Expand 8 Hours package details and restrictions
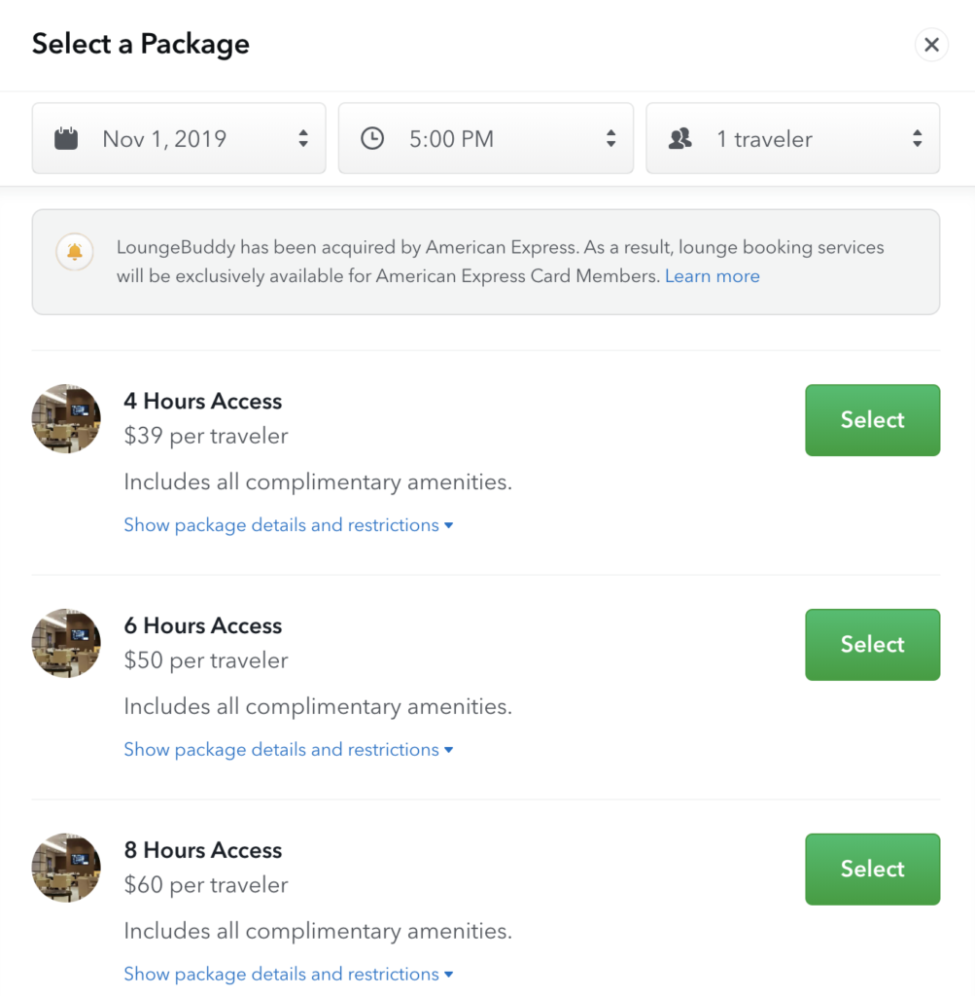975x996 pixels. click(288, 975)
